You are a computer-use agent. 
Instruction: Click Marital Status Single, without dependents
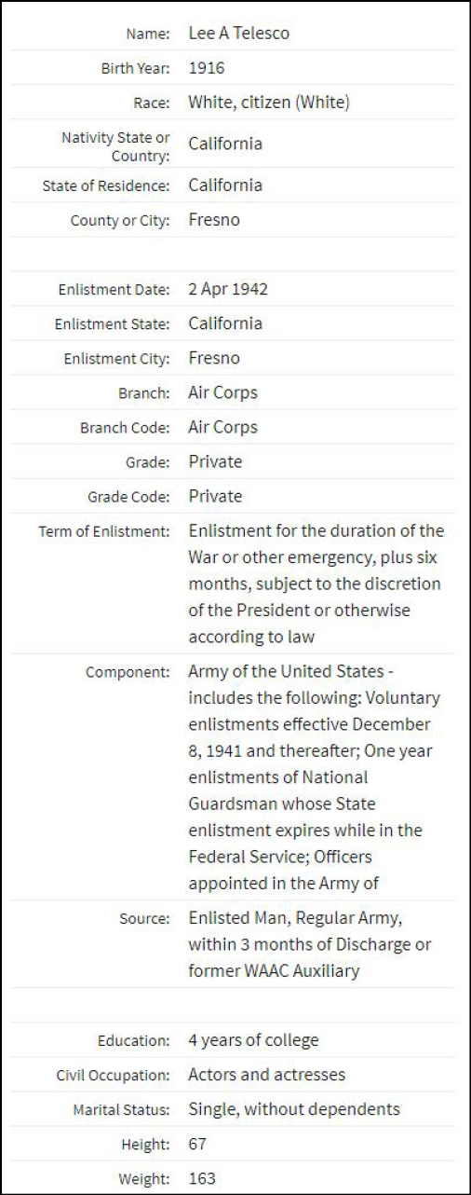pos(294,1109)
